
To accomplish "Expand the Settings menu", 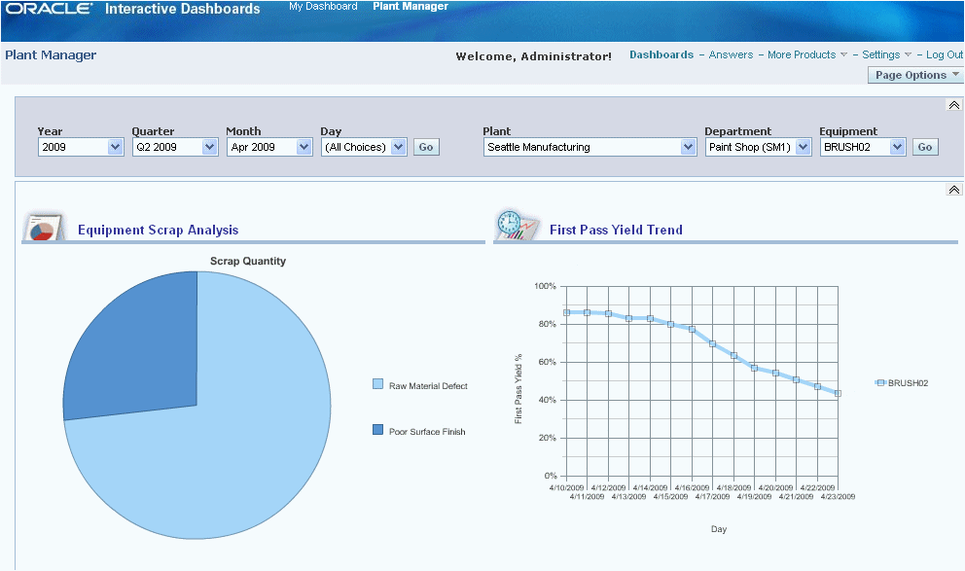I will click(886, 54).
